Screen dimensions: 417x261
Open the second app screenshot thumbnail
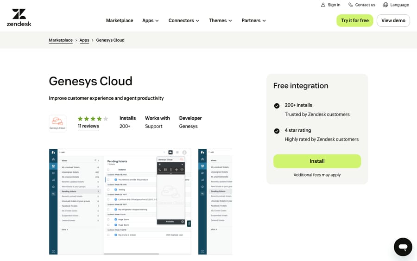(x=215, y=202)
